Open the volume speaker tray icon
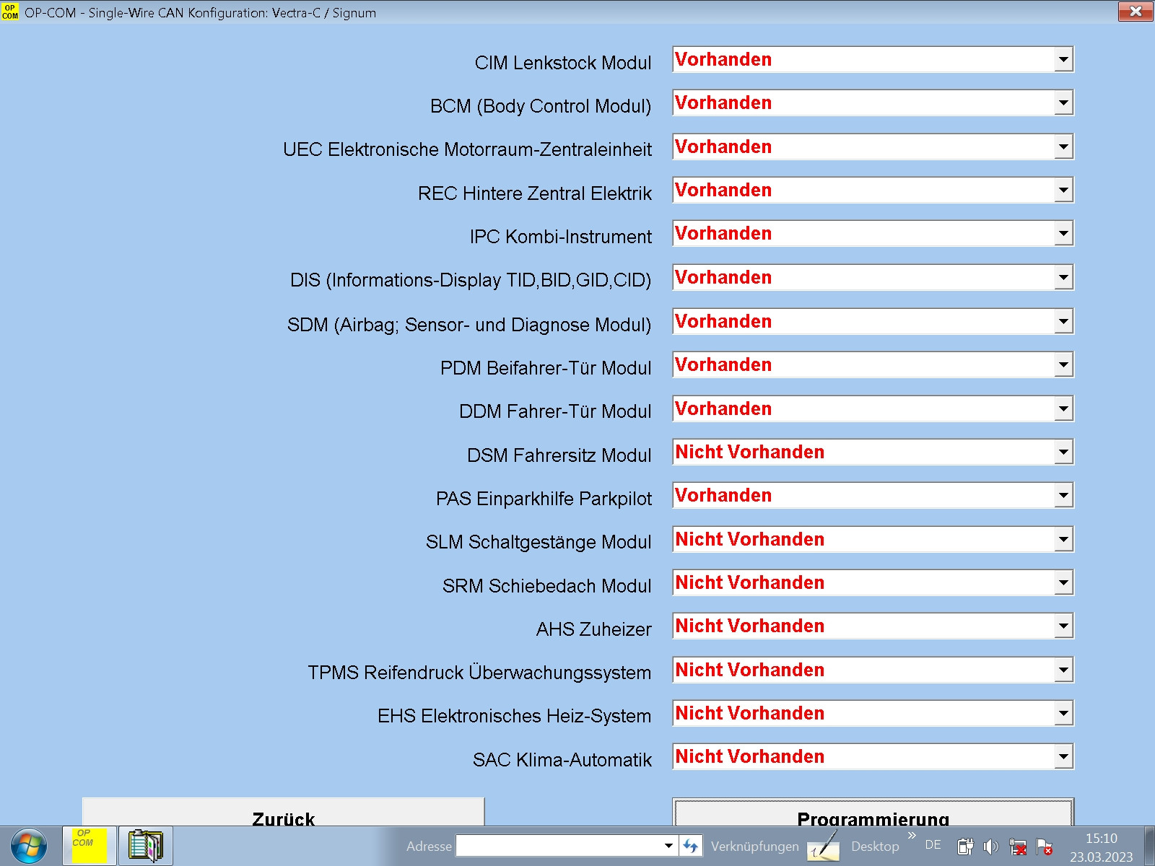 point(991,847)
